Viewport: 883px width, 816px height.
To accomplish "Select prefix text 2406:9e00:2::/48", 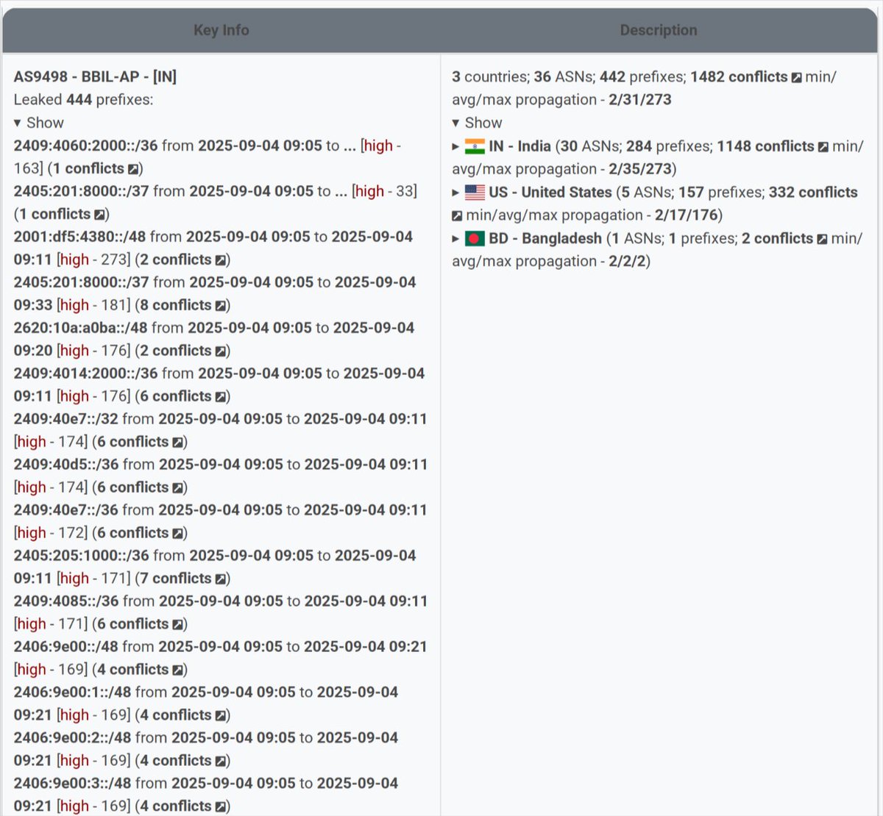I will coord(72,738).
